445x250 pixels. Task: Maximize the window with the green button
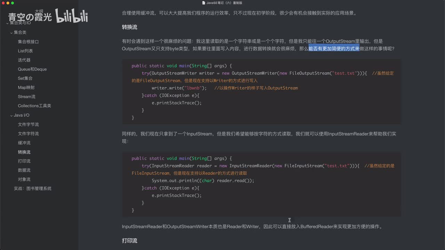[x=13, y=3]
